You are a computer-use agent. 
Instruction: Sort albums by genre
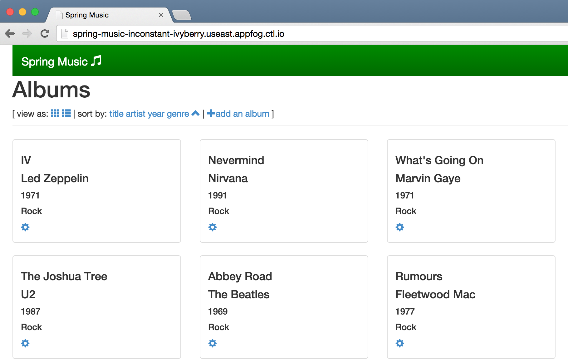pos(178,114)
